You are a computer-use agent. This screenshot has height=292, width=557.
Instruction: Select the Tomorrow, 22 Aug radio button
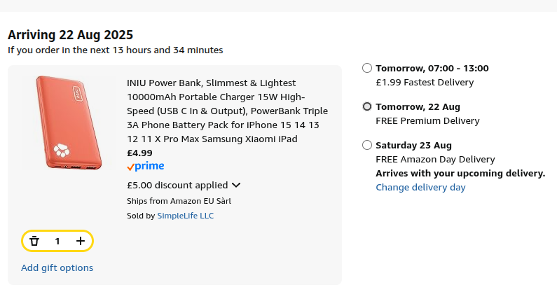click(x=367, y=106)
